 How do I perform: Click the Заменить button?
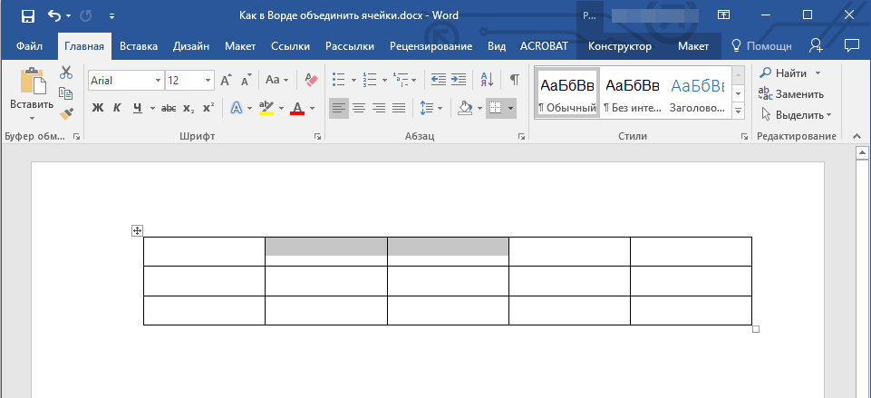[790, 93]
